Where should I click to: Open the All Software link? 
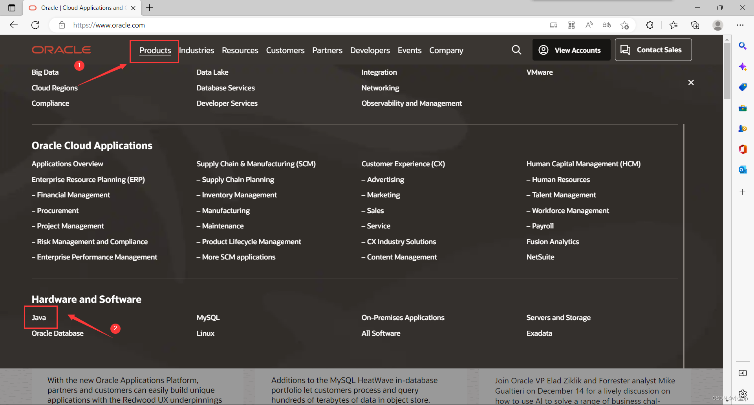click(381, 333)
